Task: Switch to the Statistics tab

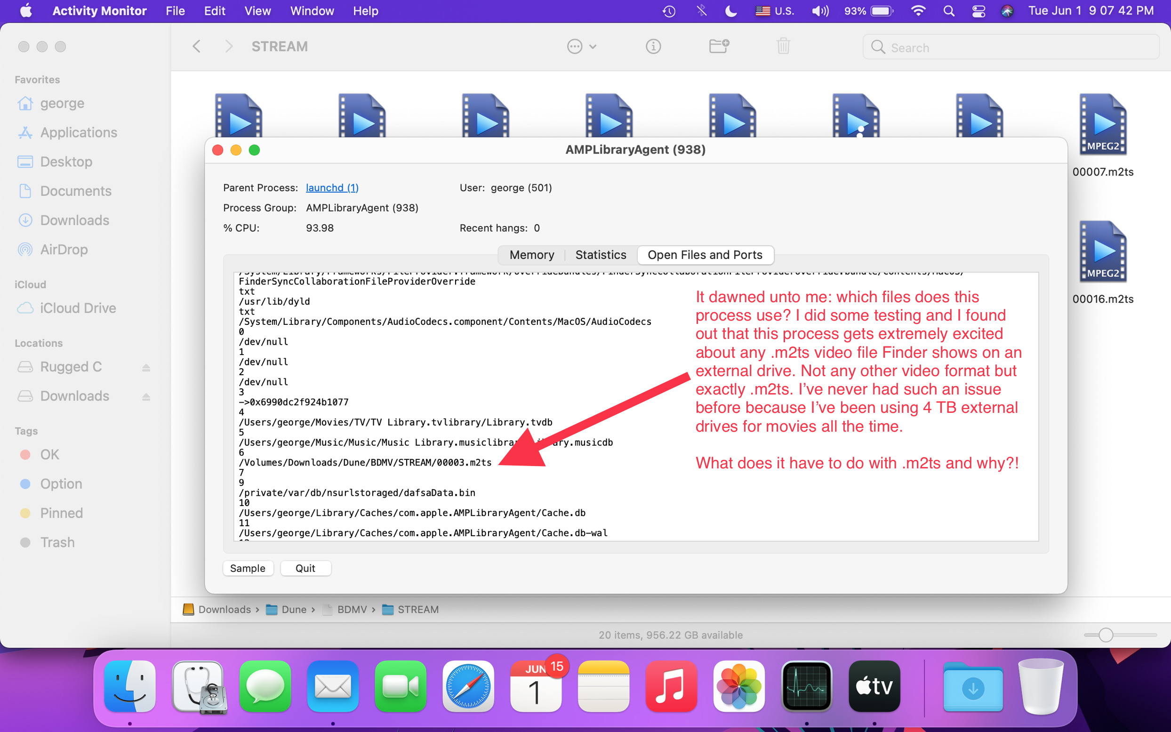Action: point(600,255)
